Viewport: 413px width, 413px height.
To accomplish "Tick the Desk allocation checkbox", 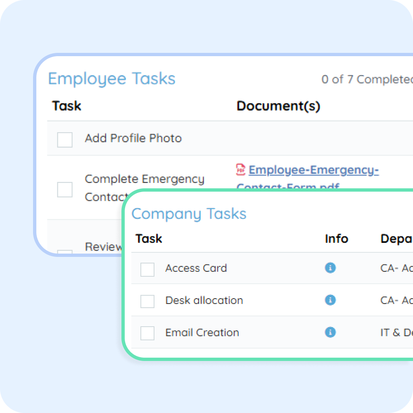I will [x=147, y=301].
